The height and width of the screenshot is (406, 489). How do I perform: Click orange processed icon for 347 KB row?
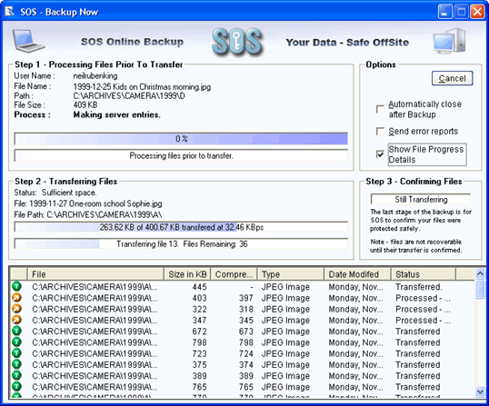16,320
